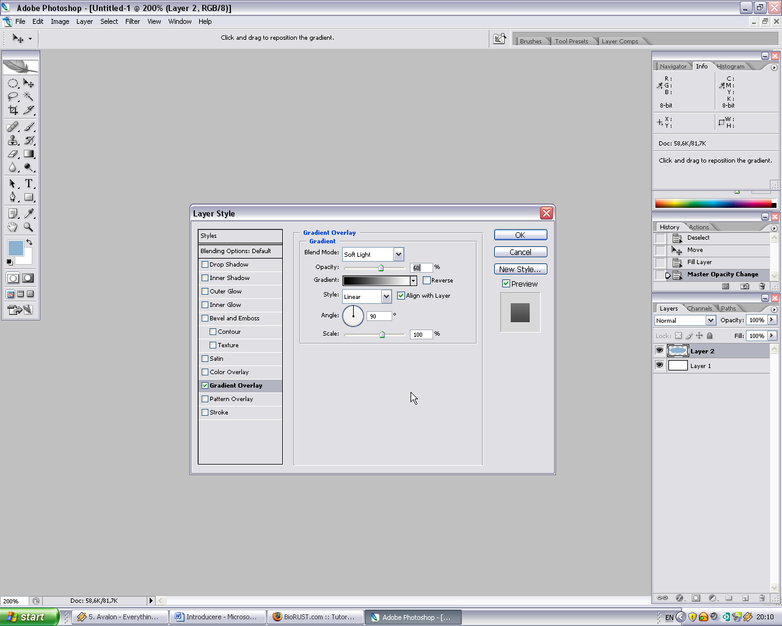Pick the Zoom magnifier tool

29,227
